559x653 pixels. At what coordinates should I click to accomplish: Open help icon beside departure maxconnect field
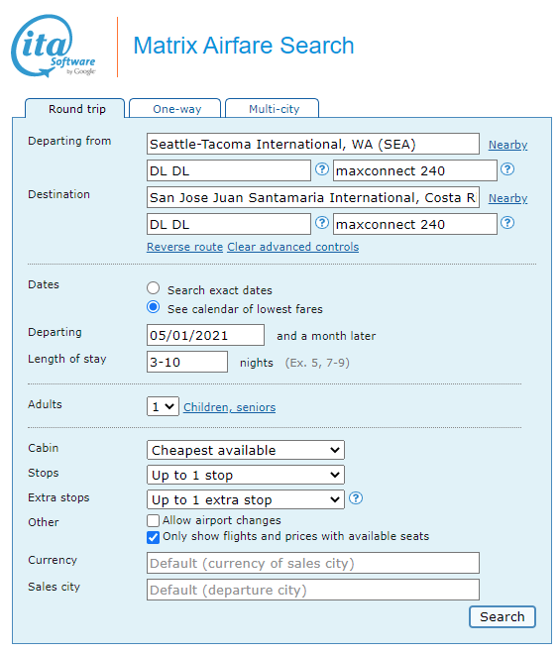click(506, 169)
